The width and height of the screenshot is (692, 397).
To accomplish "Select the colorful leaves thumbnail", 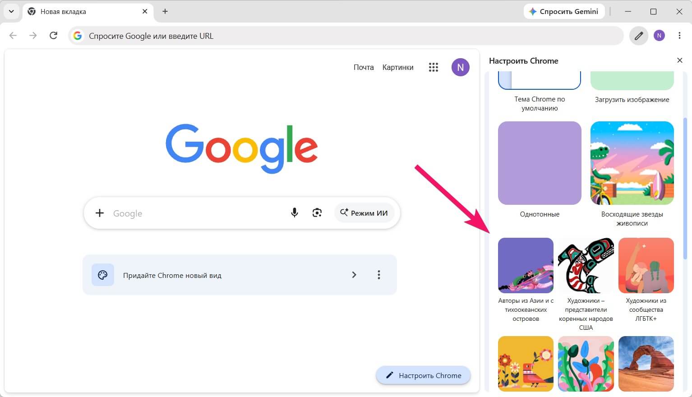I will coord(586,364).
